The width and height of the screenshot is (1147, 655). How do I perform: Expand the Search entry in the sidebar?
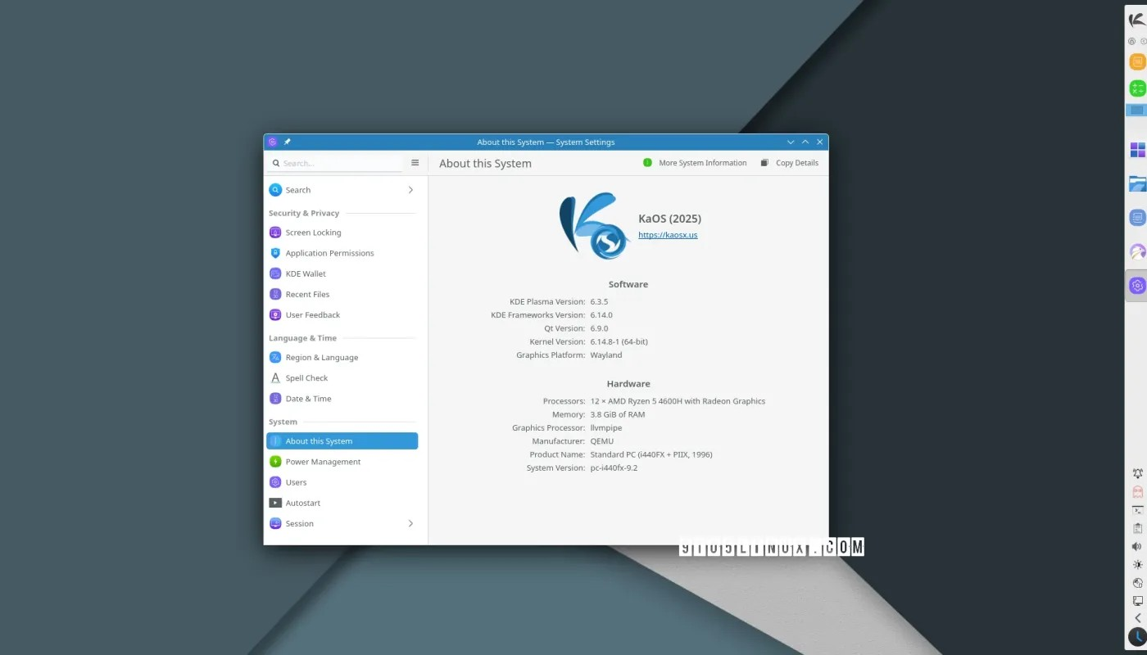[x=410, y=189]
